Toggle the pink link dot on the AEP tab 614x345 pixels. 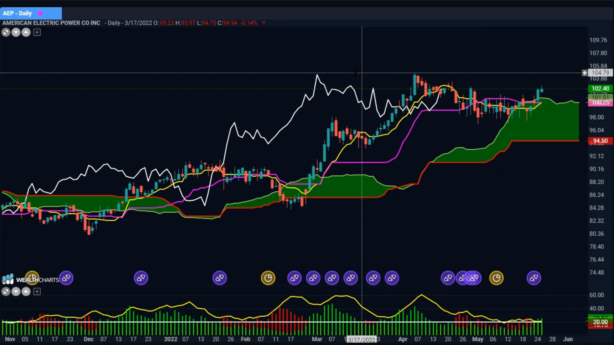tap(40, 13)
